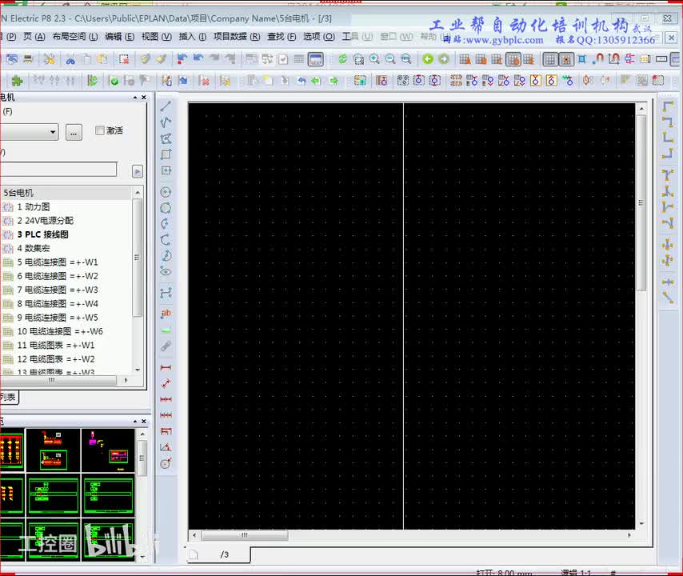683x576 pixels.
Task: Select the Rectangle drawing tool
Action: tap(166, 154)
